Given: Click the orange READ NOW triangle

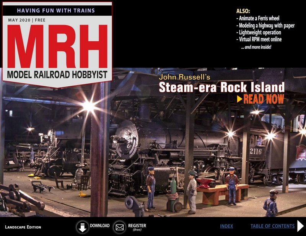Looking at the screenshot, I should point(240,99).
